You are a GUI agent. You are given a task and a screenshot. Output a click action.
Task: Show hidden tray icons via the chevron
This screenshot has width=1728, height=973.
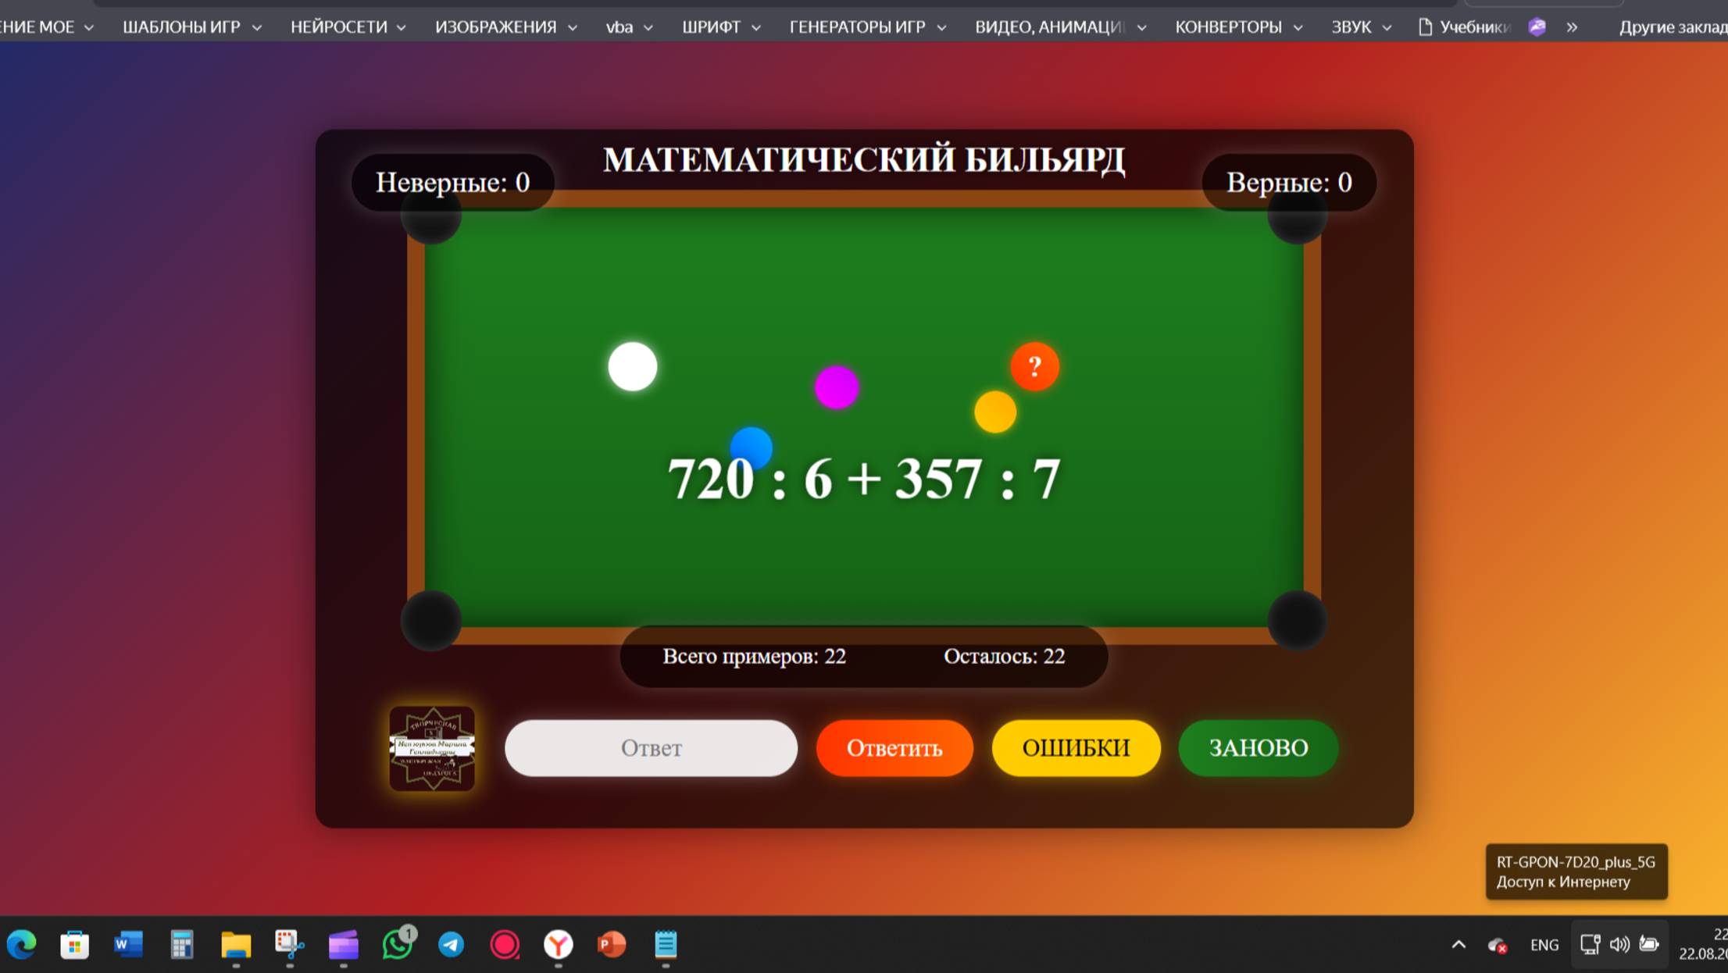[1456, 944]
